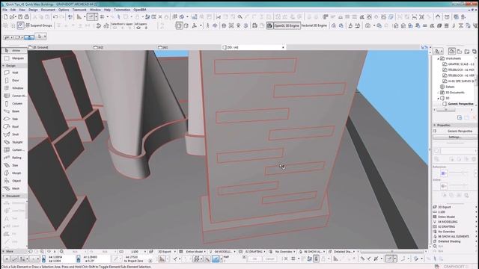
Task: Toggle the All Layers eye icon
Action: [x=138, y=28]
